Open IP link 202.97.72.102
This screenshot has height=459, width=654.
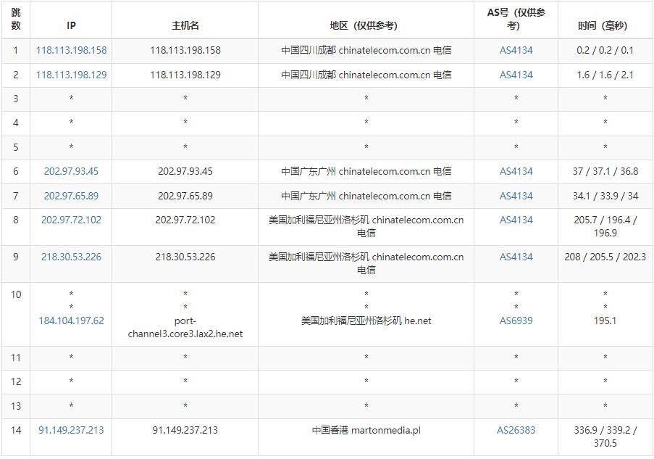coord(71,220)
